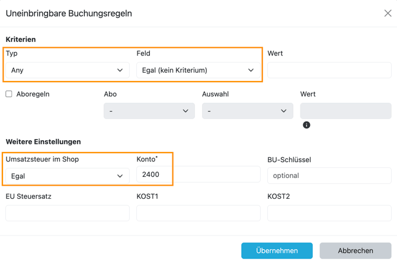The width and height of the screenshot is (397, 265).
Task: Close the Uneinbringbare Buchungsregeln dialog
Action: click(388, 13)
